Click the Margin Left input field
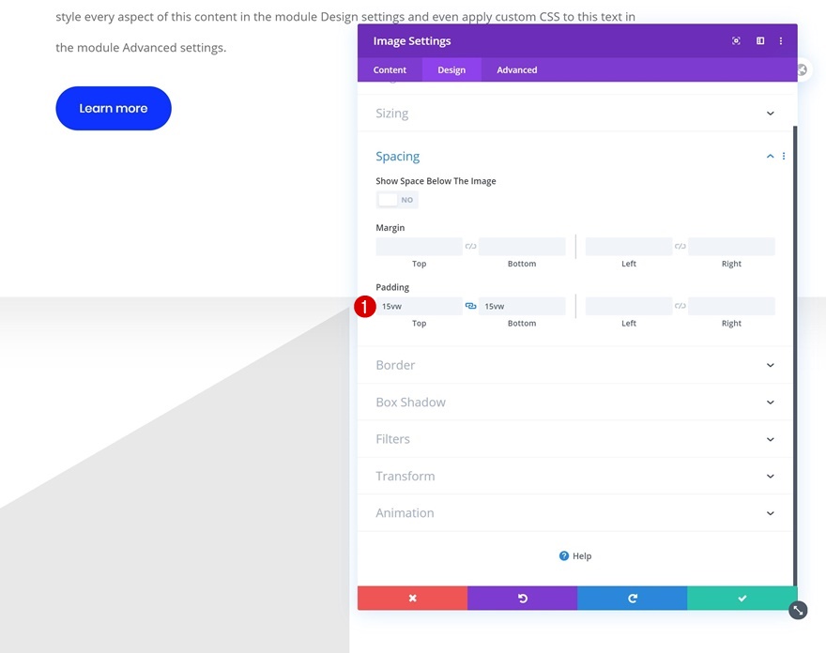The image size is (826, 653). (x=629, y=247)
